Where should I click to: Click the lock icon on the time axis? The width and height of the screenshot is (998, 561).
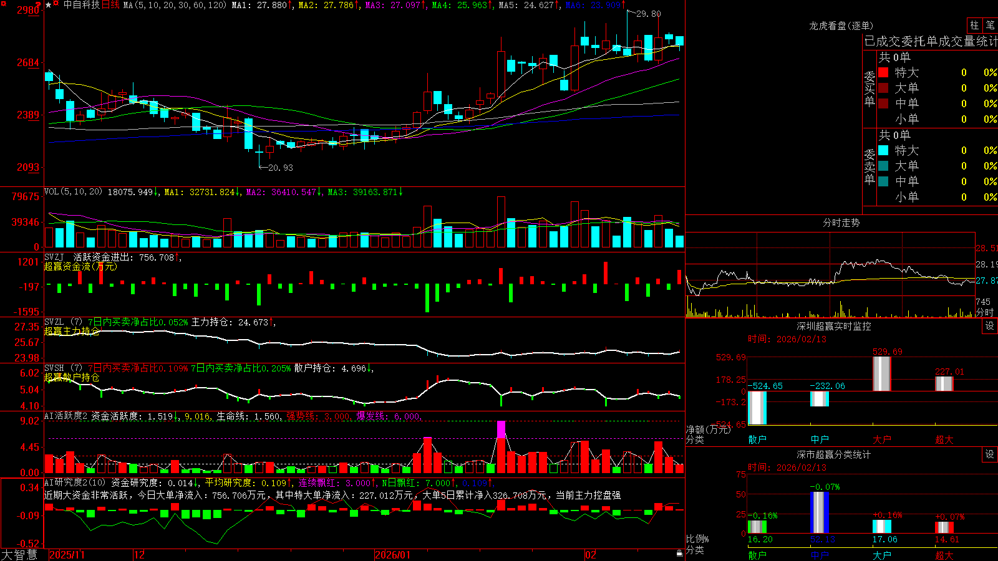(679, 554)
